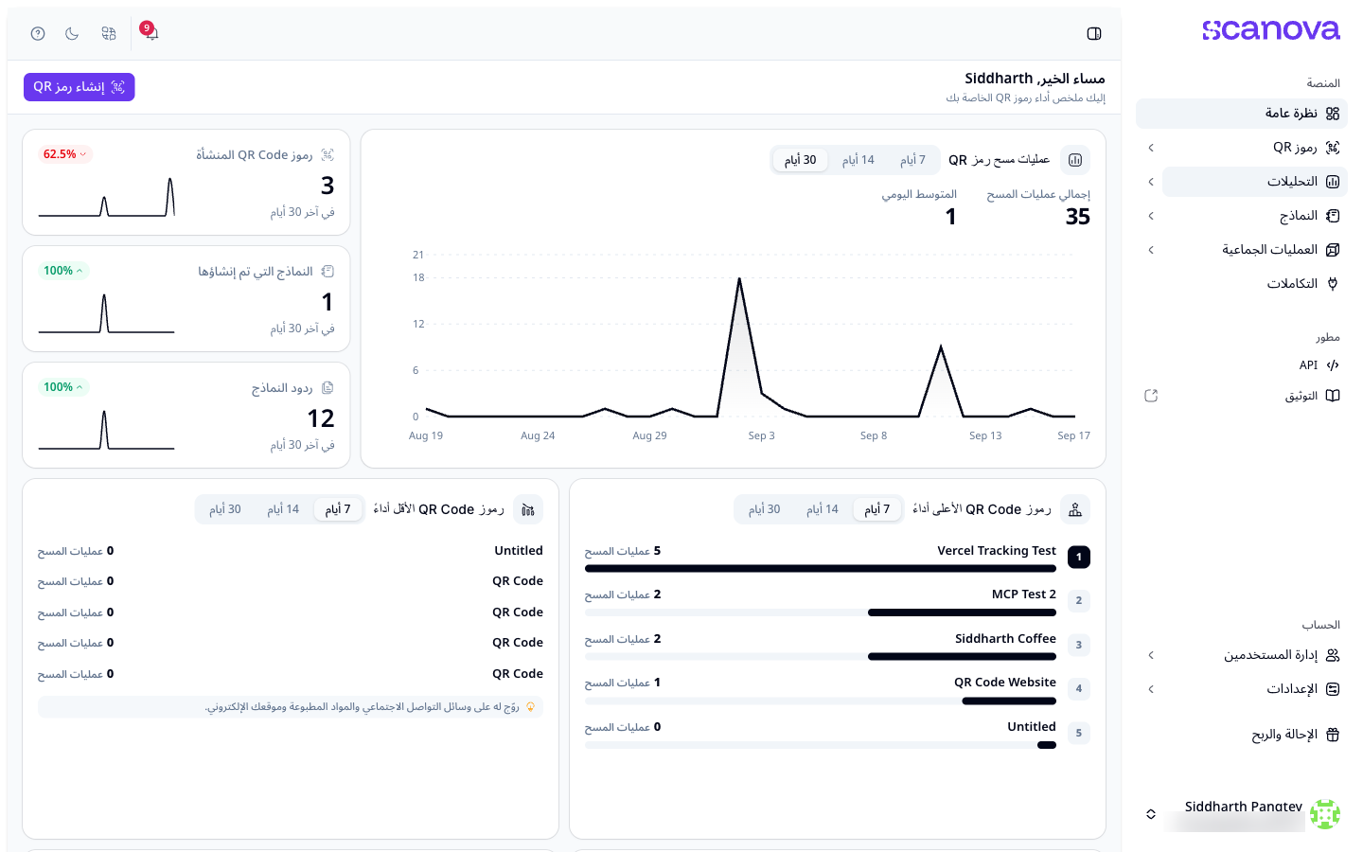Click the top-performing QR codes ranking icon

[x=1075, y=509]
